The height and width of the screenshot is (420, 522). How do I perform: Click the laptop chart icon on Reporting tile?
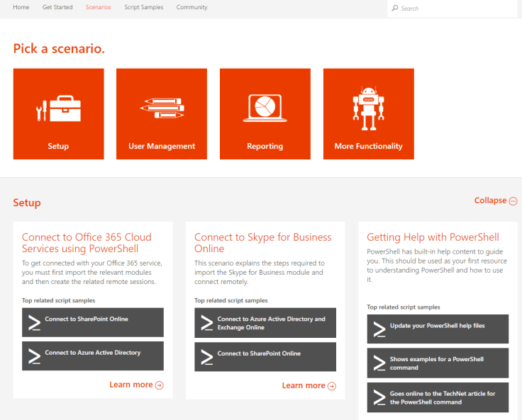click(265, 108)
